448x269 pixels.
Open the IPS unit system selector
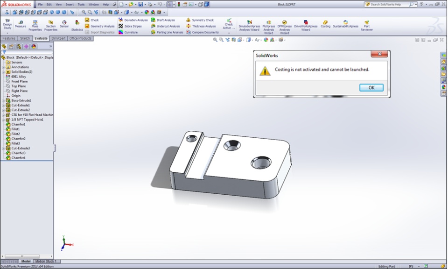[414, 266]
